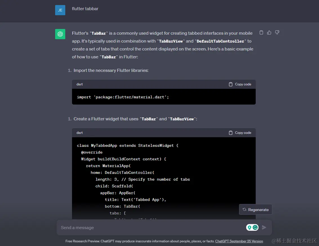Click the green lightbulb extension icon

pos(250,227)
